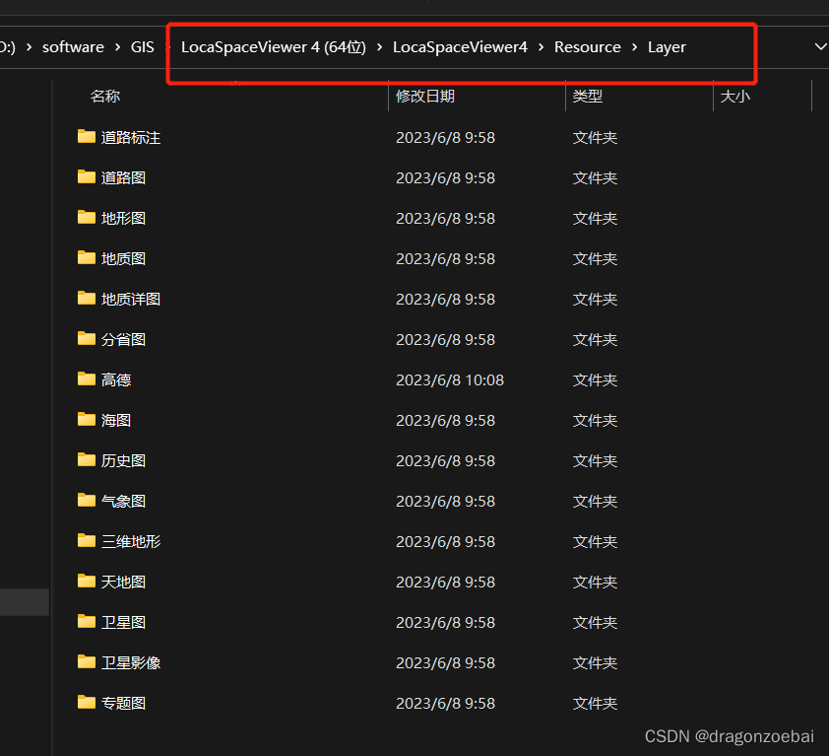Select the folder name 高德
Screen dimensions: 829x756
pyautogui.click(x=116, y=380)
